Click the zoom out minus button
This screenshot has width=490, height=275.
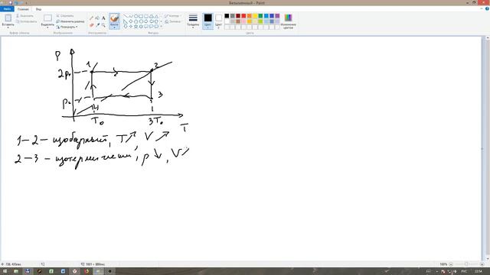point(451,264)
